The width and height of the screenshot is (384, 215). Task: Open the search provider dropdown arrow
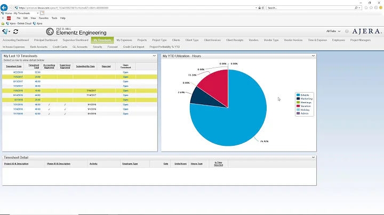point(359,8)
